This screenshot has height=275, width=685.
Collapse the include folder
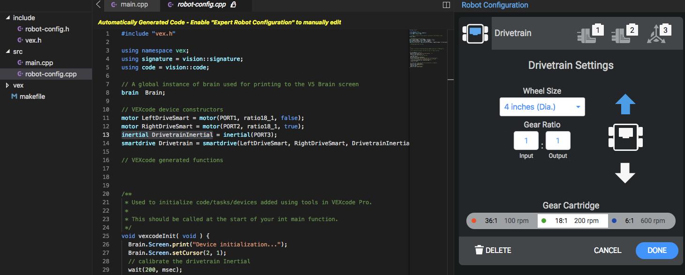coord(8,18)
